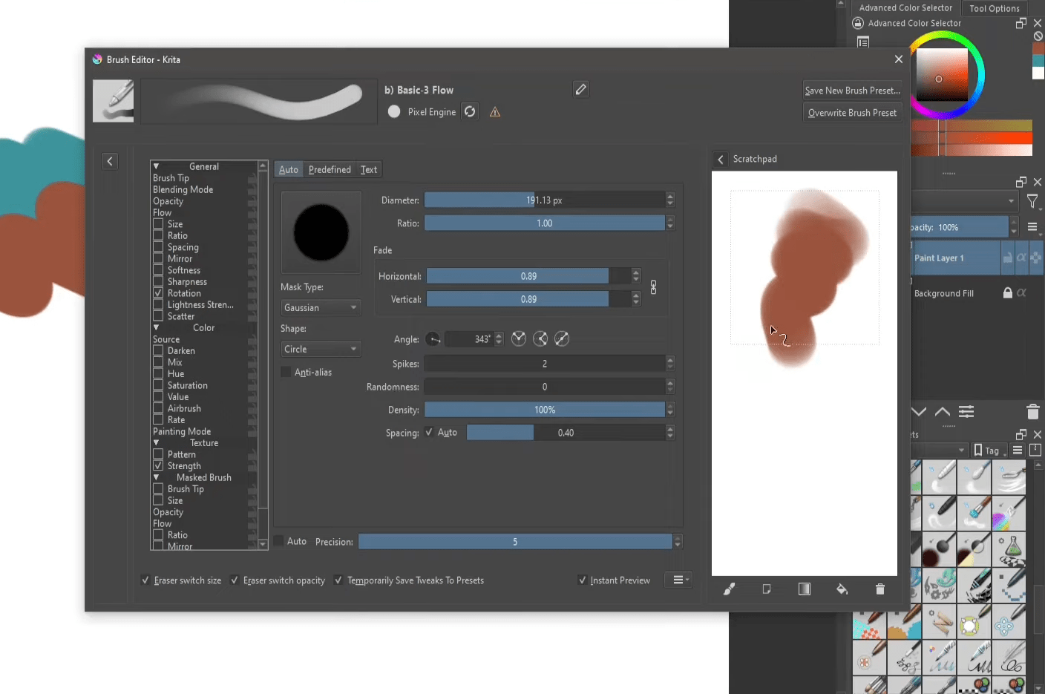Click the gradient fill icon under the Scratchpad
This screenshot has width=1045, height=694.
click(x=805, y=589)
